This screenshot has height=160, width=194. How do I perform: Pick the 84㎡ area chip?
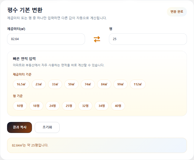click(104, 84)
